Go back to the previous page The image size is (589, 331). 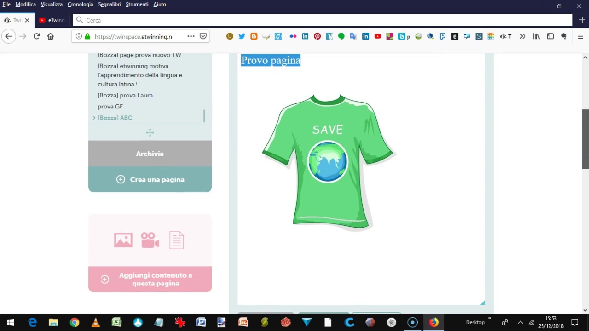coord(8,36)
